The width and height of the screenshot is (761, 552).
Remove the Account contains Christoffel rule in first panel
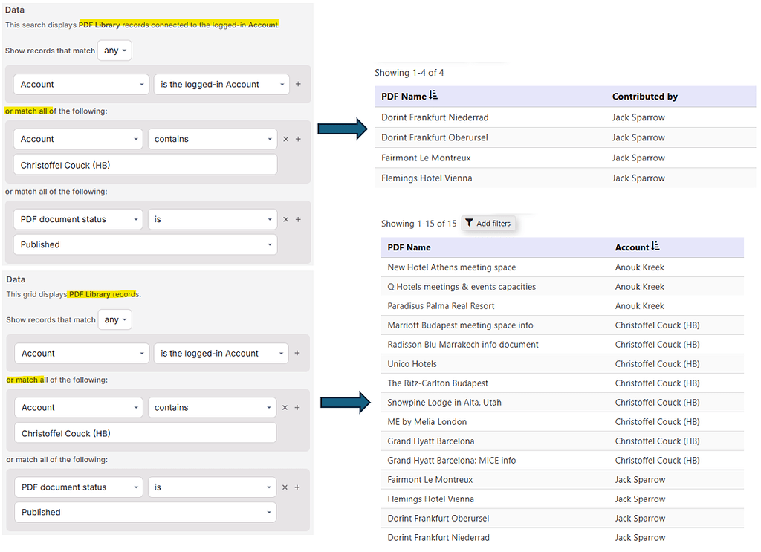click(285, 138)
